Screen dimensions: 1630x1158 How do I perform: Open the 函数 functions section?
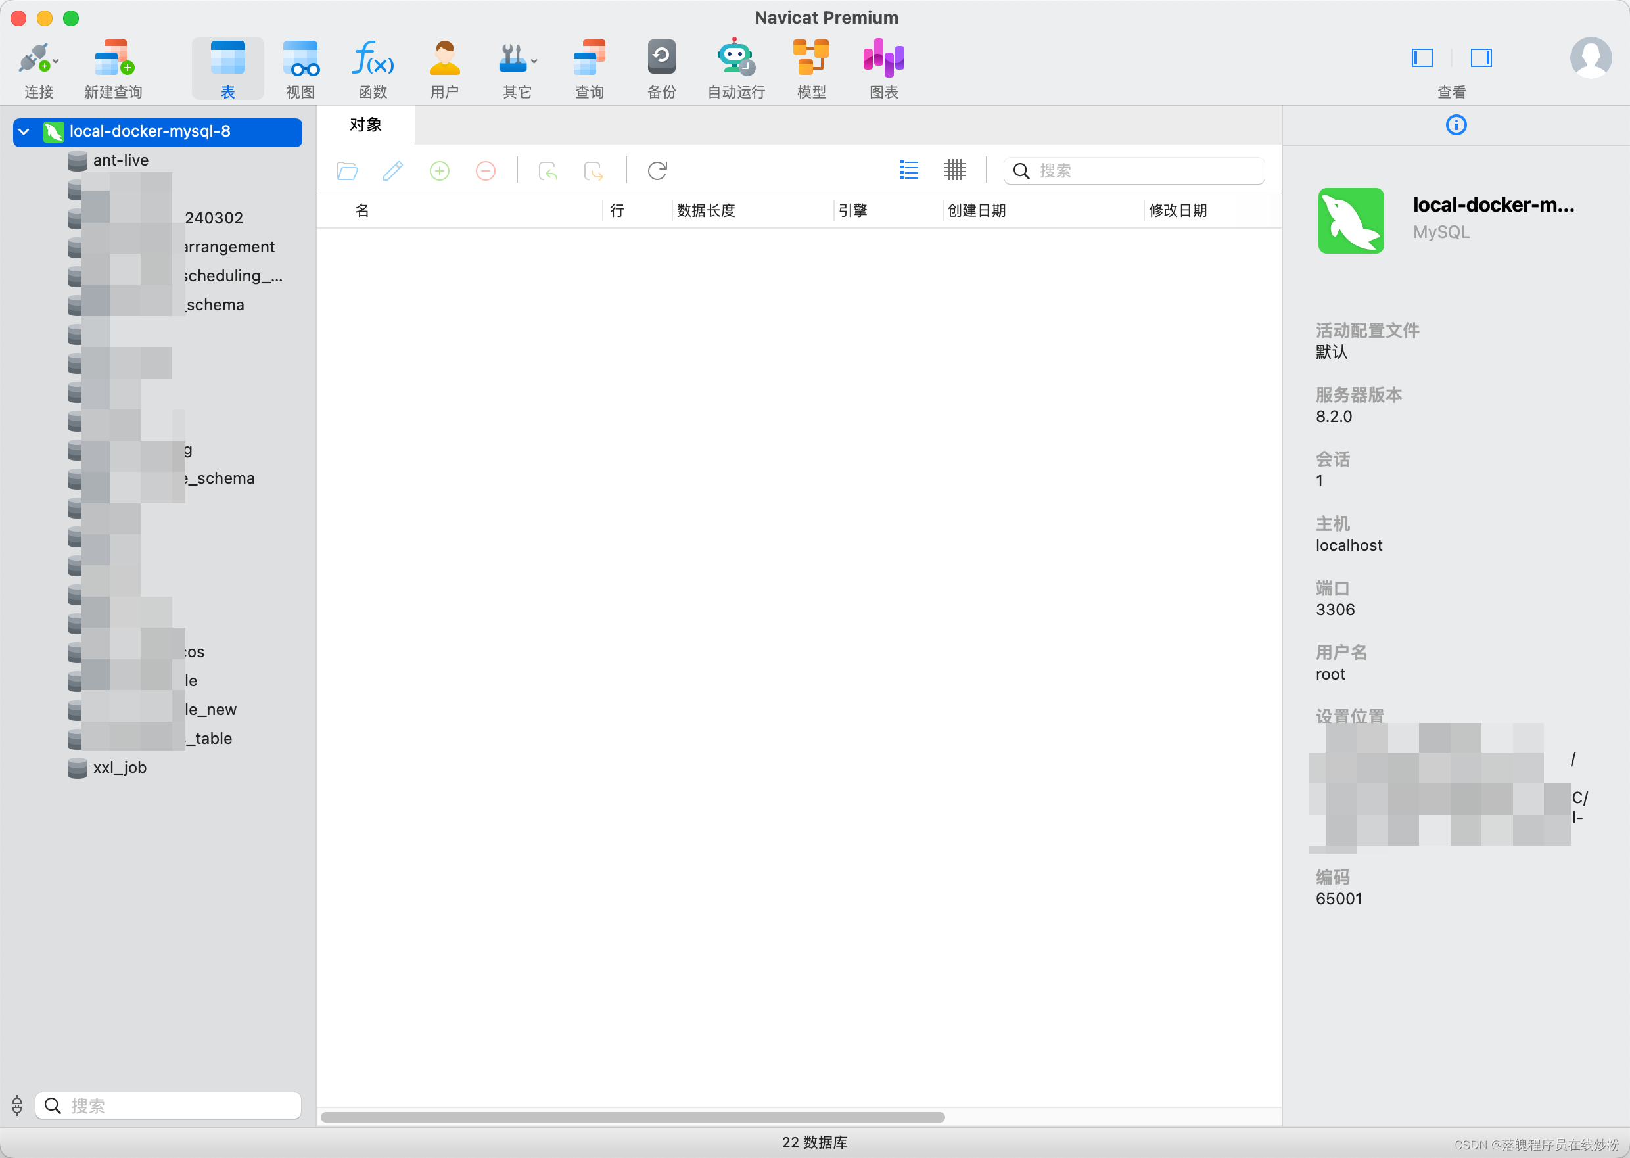pyautogui.click(x=372, y=68)
